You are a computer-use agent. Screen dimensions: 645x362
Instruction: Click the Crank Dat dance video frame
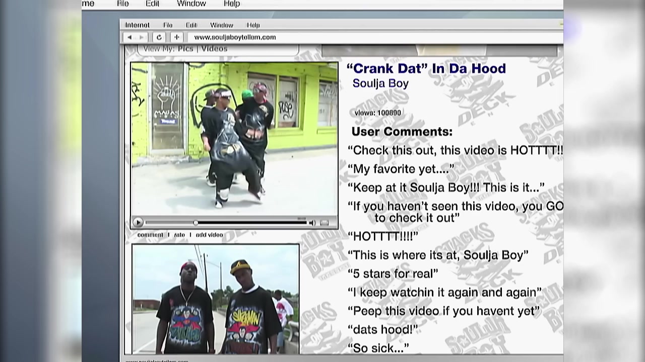coord(234,139)
